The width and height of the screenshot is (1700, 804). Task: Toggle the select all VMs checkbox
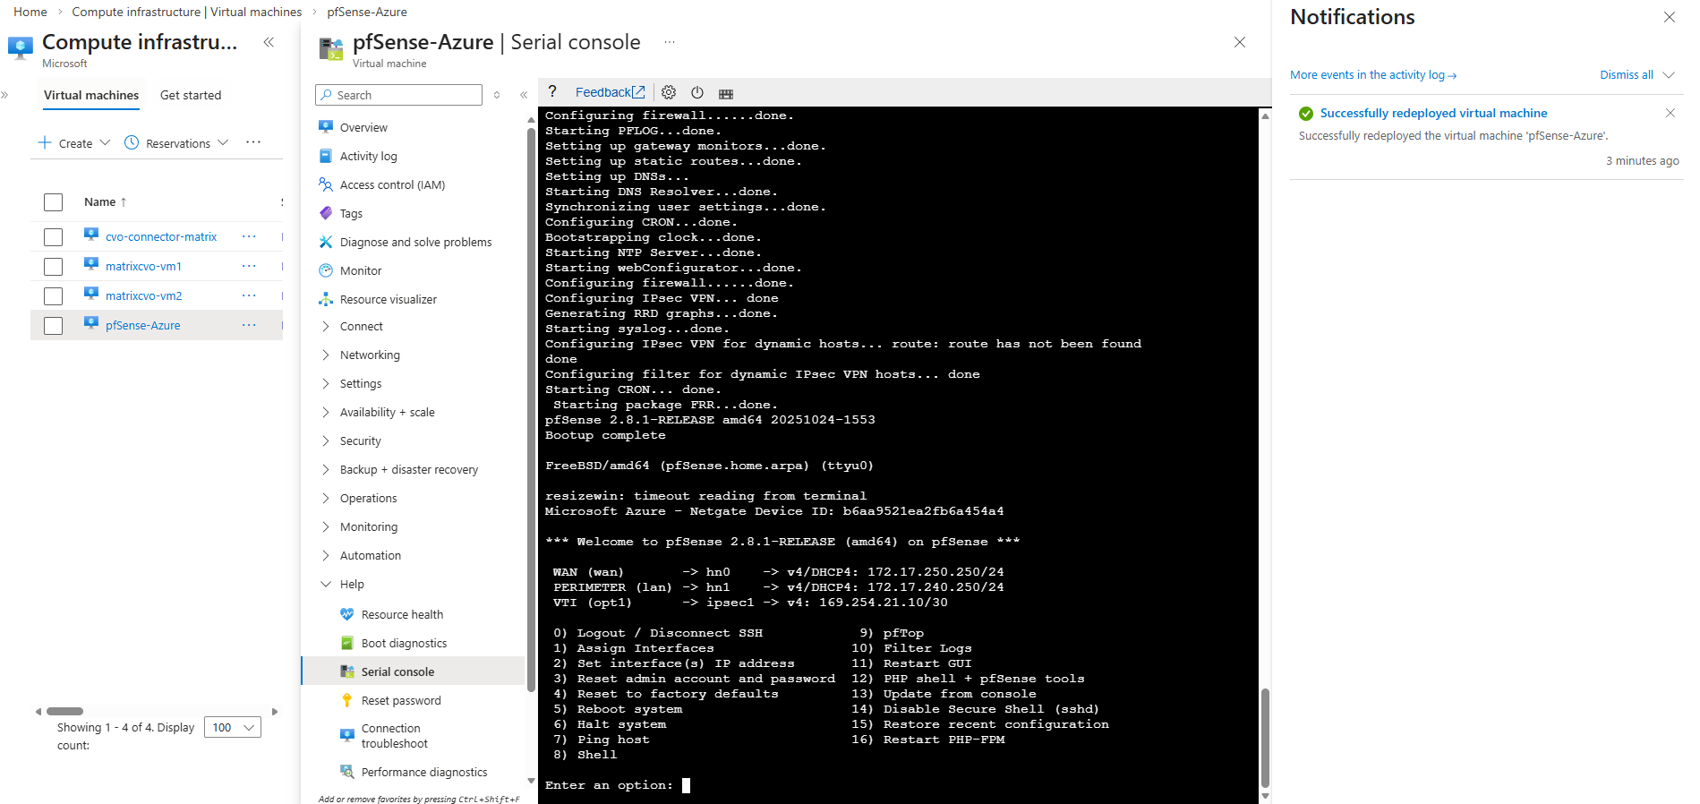click(54, 202)
